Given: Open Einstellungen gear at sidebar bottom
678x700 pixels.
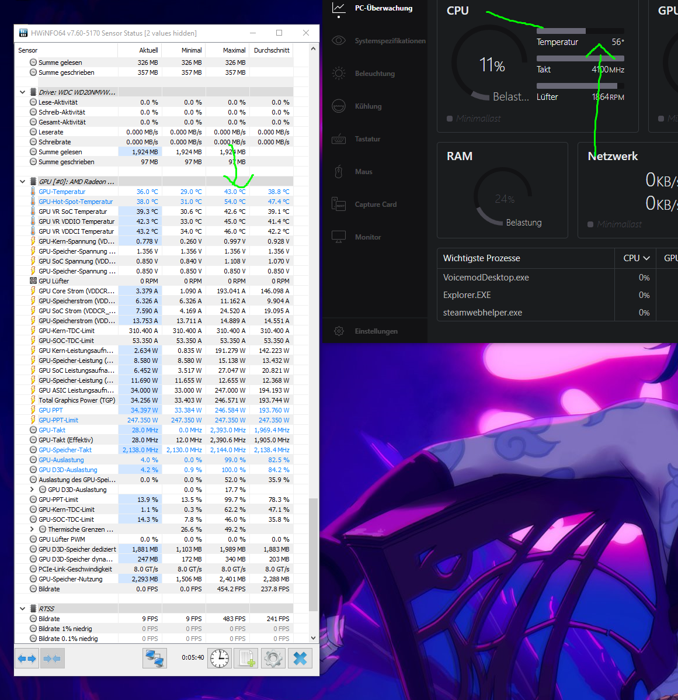Looking at the screenshot, I should (339, 331).
